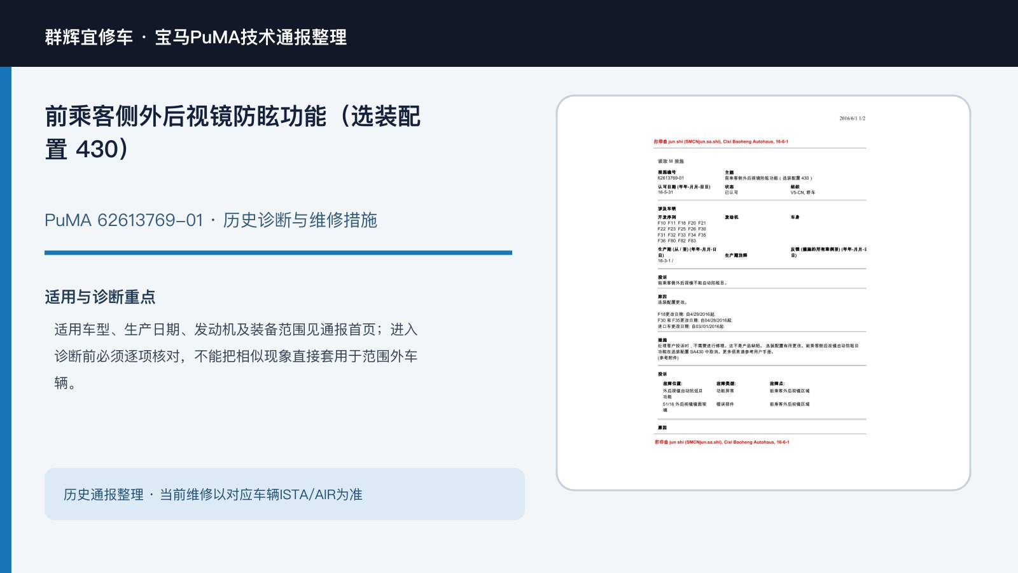1018x573 pixels.
Task: Click the paragraph starting with 适用车型、生产日期
Action: click(236, 356)
